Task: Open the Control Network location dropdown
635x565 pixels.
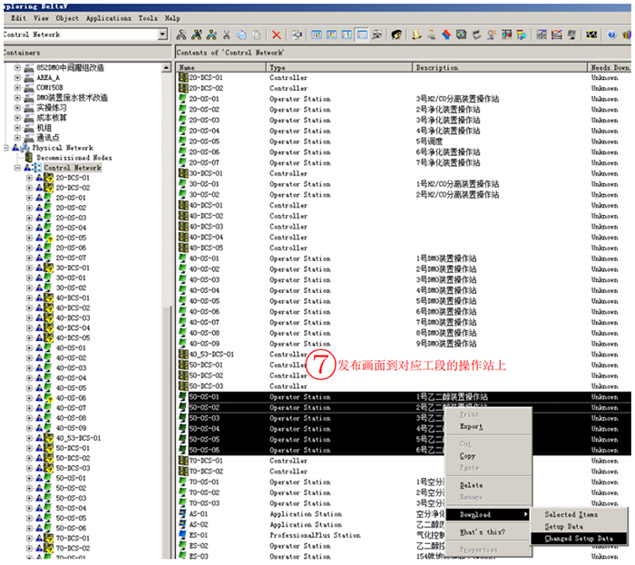Action: [x=162, y=35]
